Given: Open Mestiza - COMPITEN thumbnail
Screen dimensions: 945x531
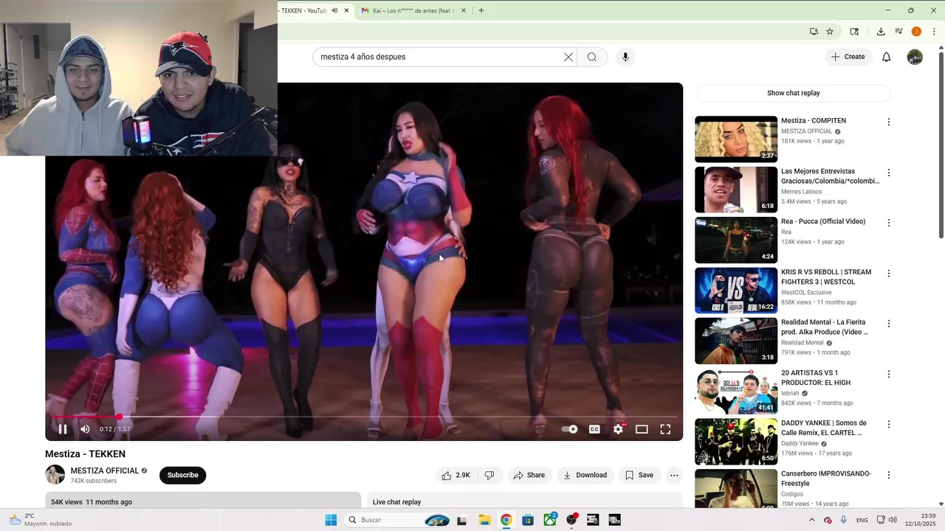Looking at the screenshot, I should 736,139.
